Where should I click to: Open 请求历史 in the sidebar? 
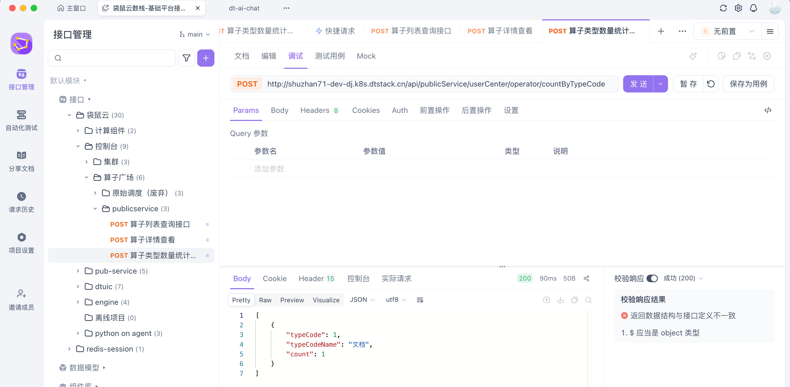pyautogui.click(x=21, y=202)
